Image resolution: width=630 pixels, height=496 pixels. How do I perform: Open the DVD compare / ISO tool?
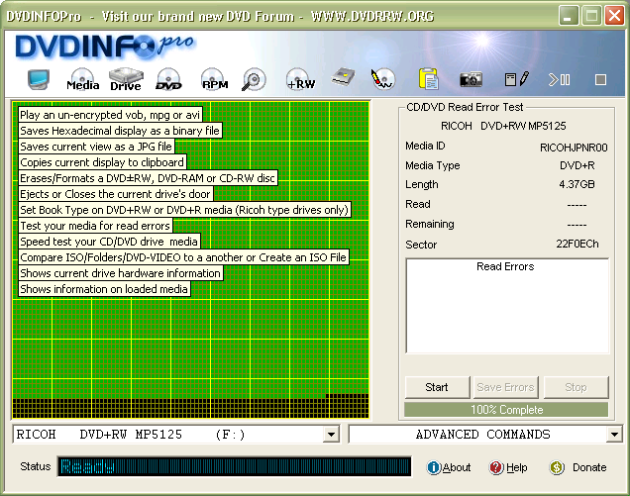click(168, 79)
